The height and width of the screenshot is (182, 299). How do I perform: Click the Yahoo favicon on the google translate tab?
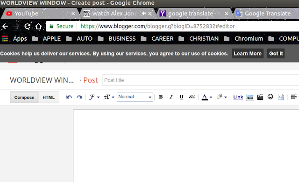coord(163,14)
